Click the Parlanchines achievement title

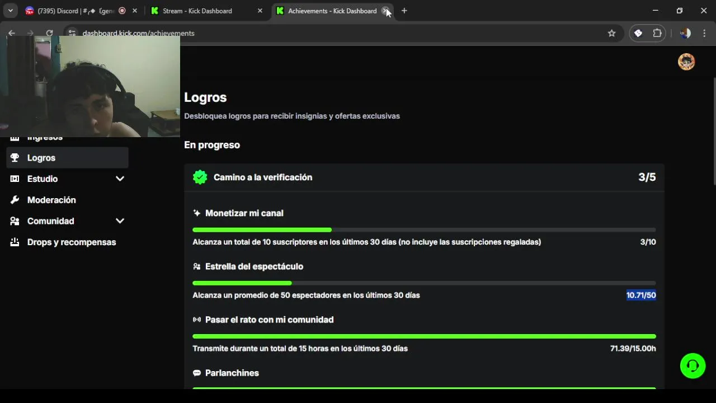(232, 373)
